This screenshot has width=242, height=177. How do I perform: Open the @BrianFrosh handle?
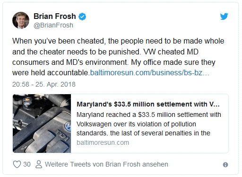[x=53, y=25]
